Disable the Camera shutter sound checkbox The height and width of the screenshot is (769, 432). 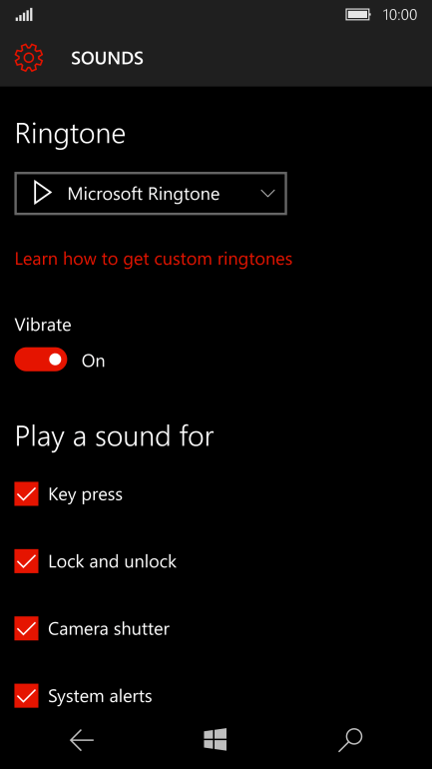click(27, 628)
